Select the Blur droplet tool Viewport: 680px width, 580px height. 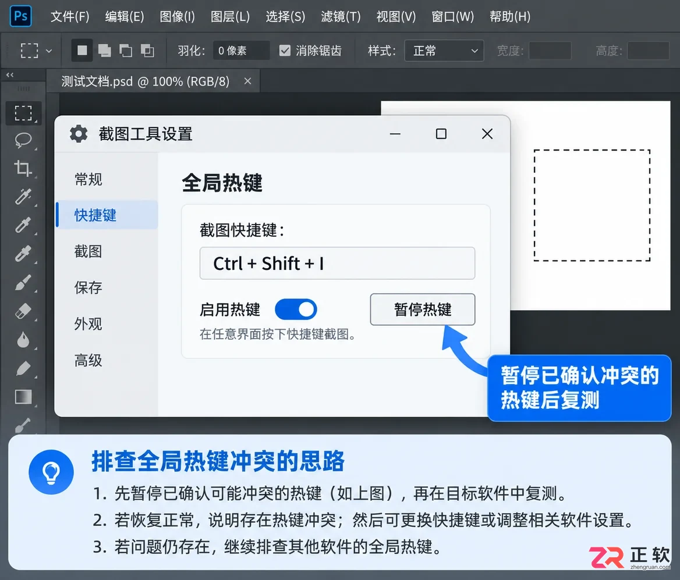(23, 340)
